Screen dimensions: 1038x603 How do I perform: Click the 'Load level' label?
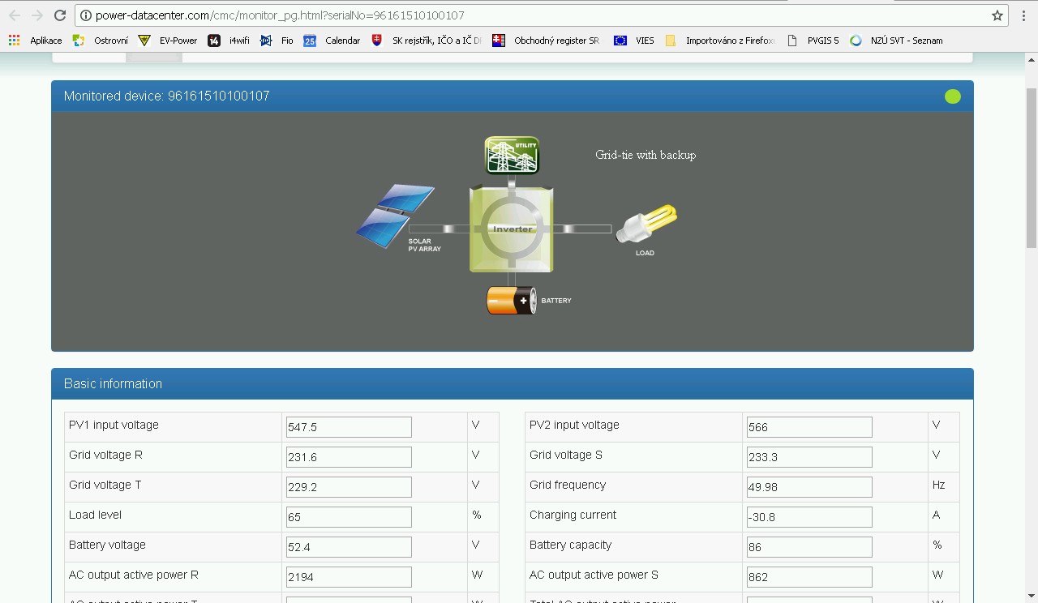pyautogui.click(x=95, y=515)
